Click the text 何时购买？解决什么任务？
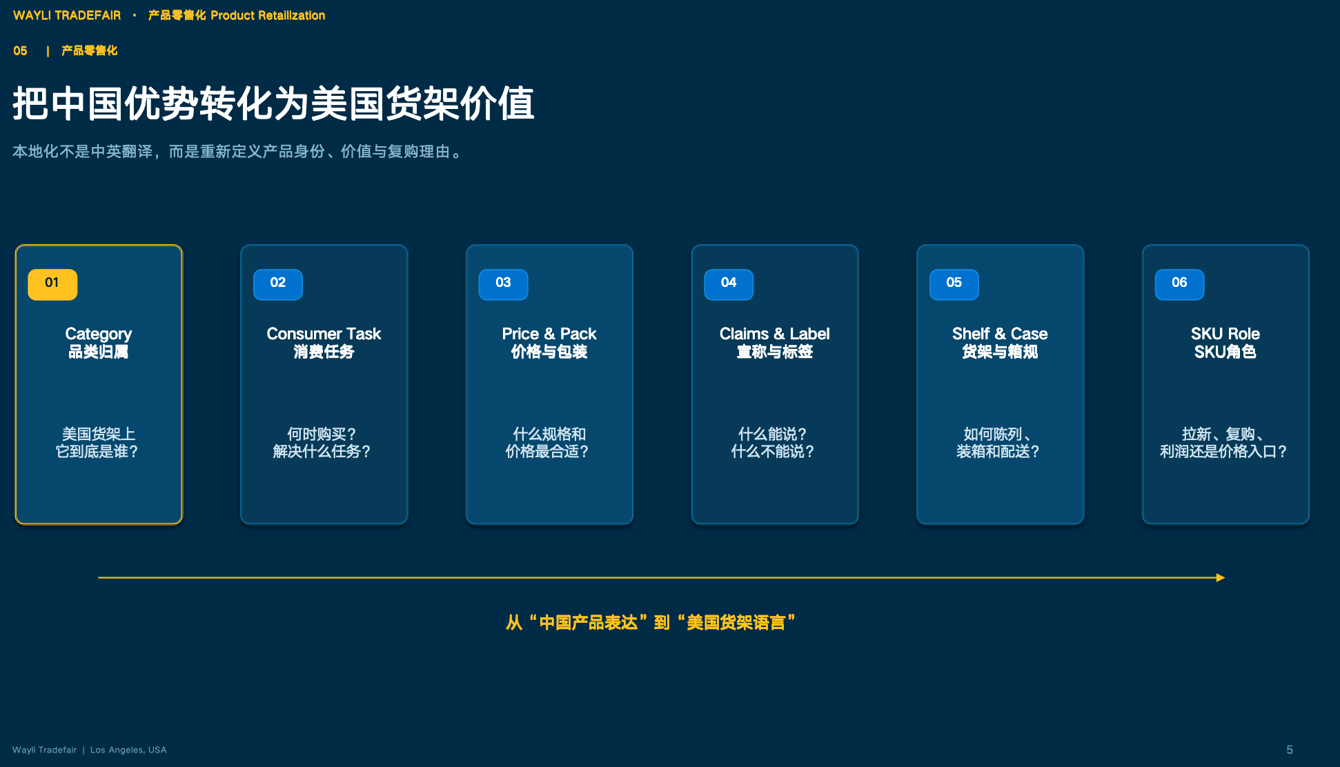This screenshot has height=767, width=1340. click(x=324, y=443)
